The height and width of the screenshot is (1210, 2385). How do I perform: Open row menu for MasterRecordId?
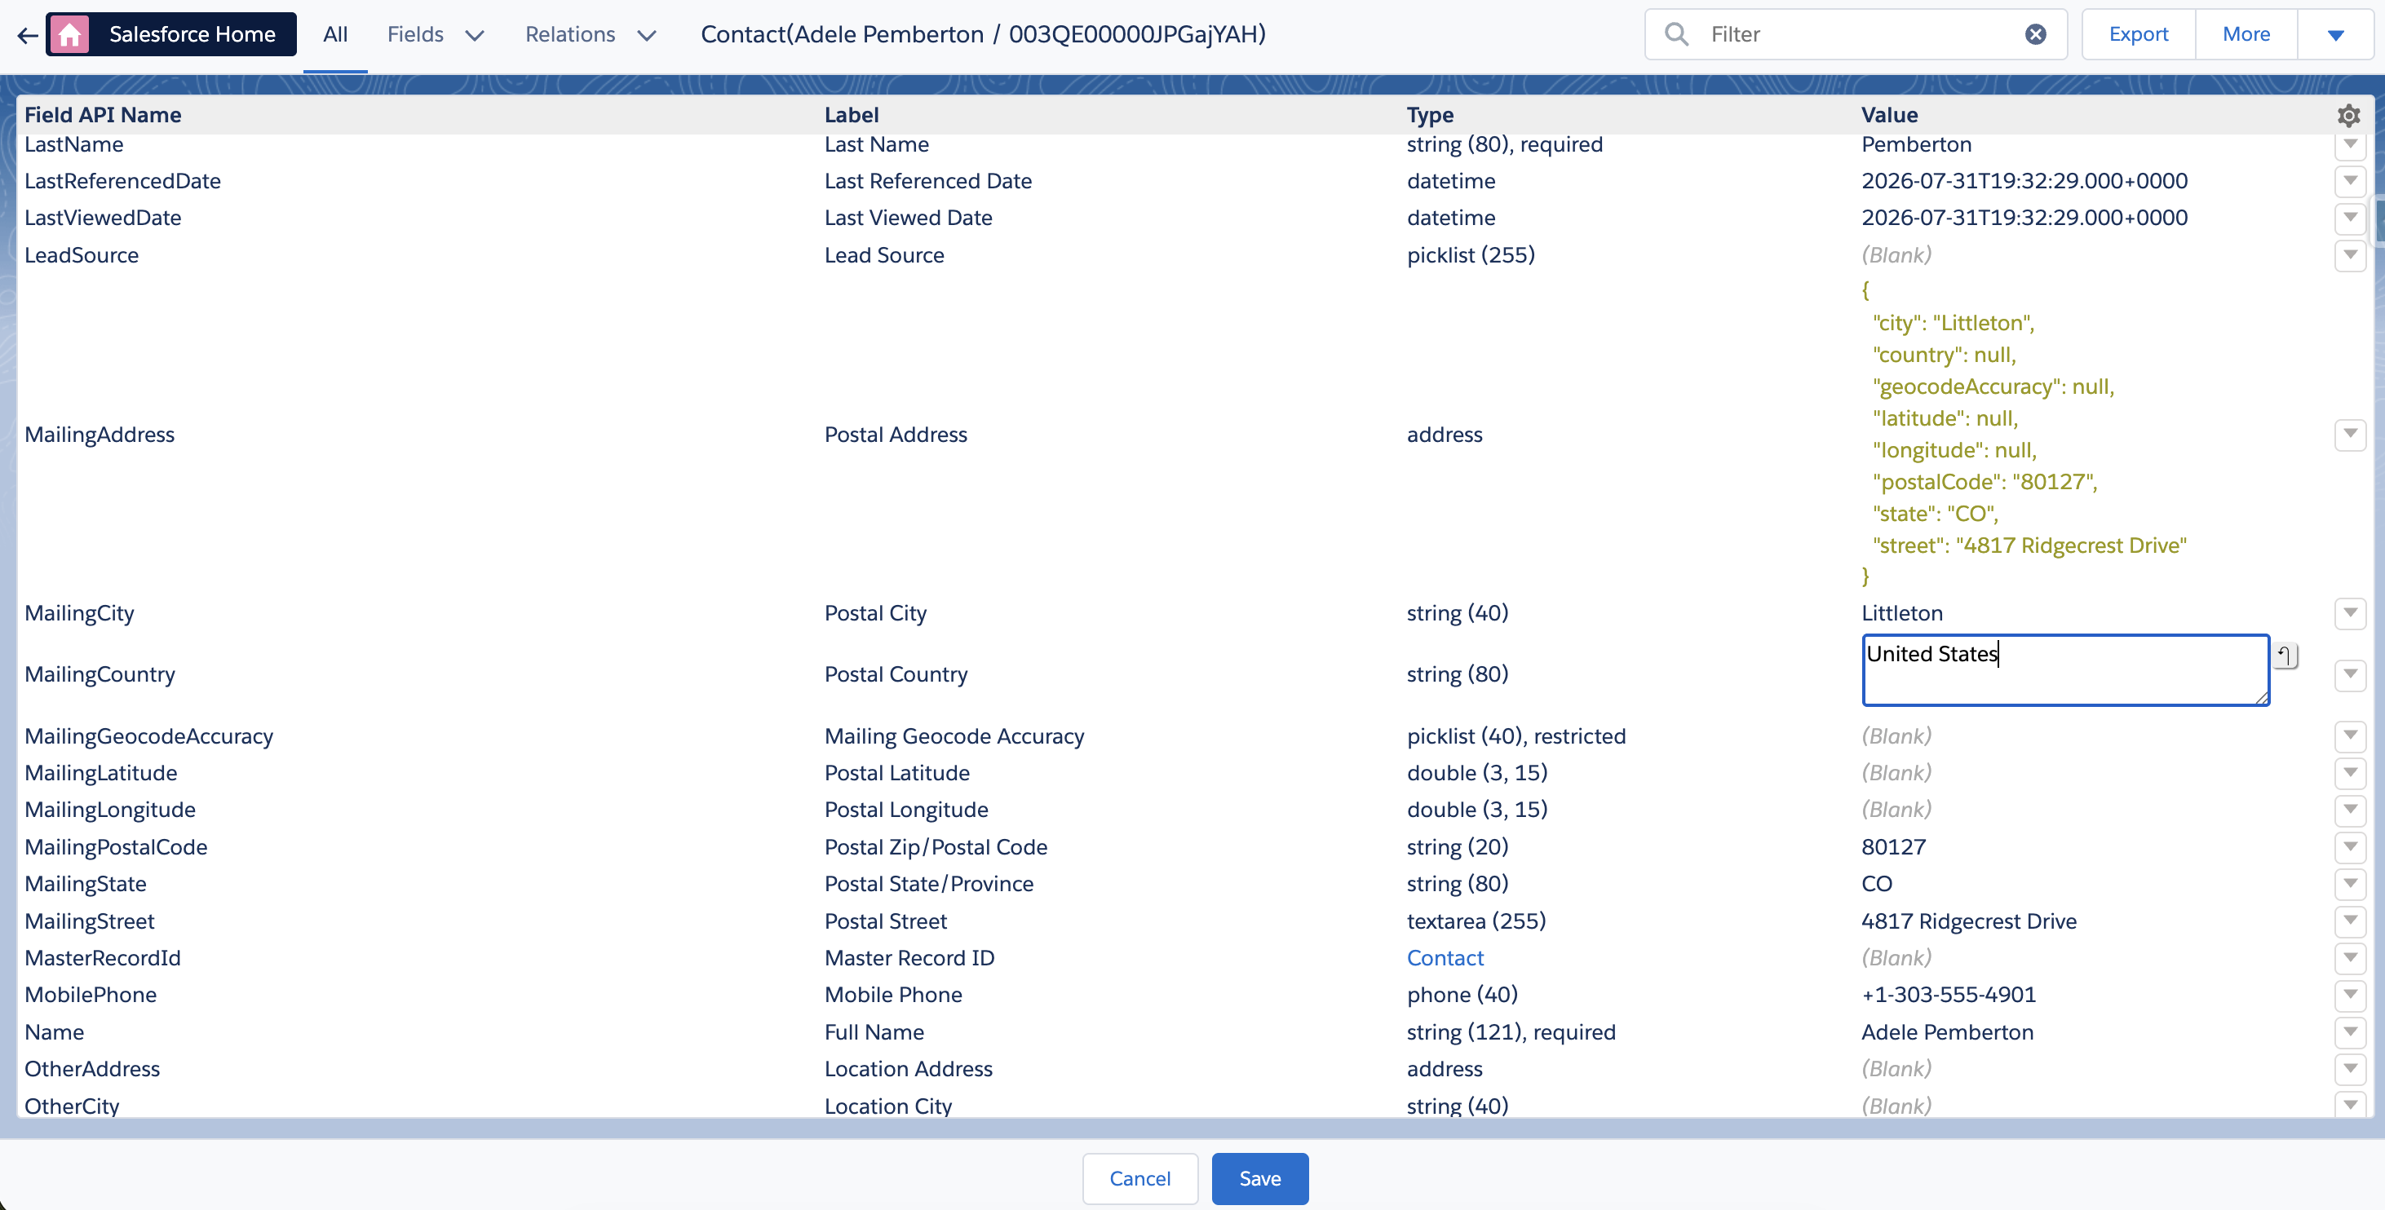(2350, 958)
